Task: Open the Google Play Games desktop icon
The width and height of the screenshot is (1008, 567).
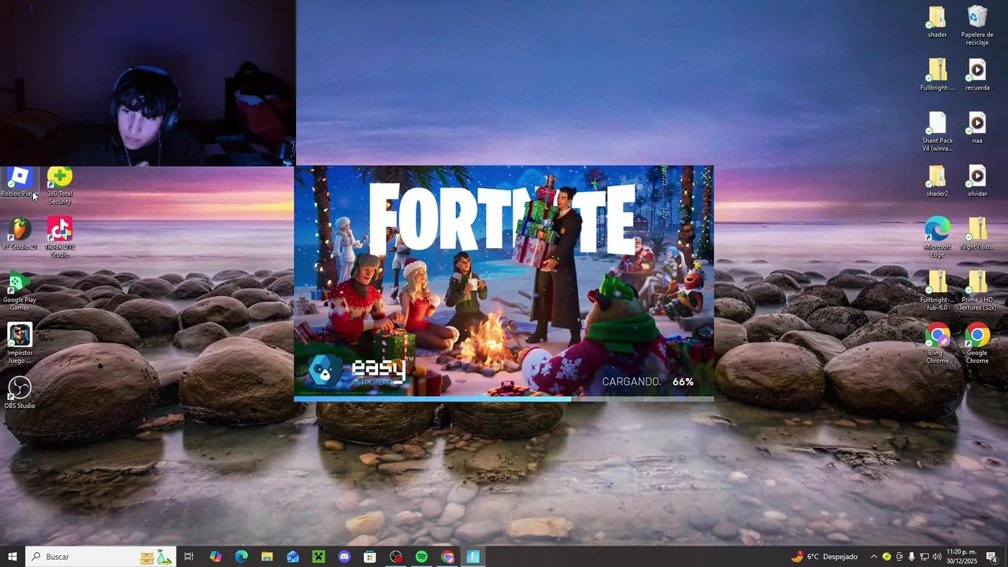Action: 19,291
